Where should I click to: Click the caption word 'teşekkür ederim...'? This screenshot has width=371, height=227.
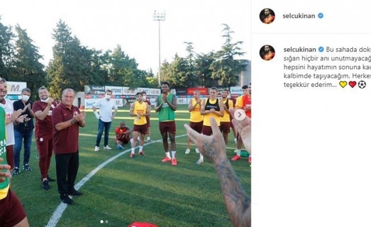310,85
